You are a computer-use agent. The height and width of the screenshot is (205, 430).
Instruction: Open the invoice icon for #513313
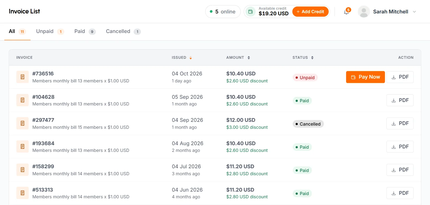(23, 193)
